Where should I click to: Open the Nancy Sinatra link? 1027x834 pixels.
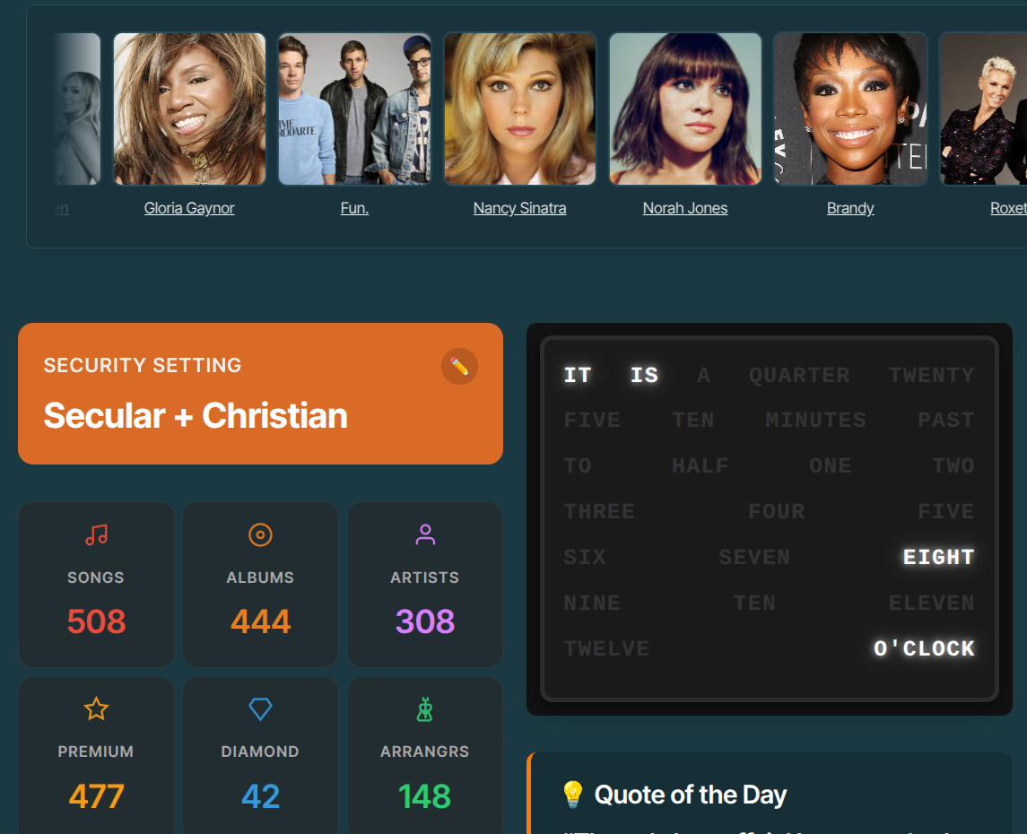coord(520,208)
